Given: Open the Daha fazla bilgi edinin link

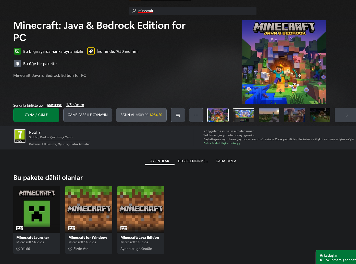Looking at the screenshot, I should point(220,143).
